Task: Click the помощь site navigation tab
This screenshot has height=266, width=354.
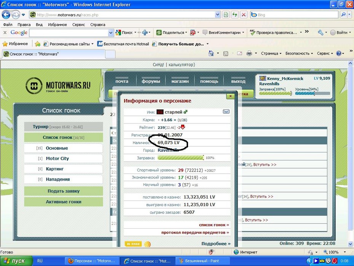Action: click(209, 81)
